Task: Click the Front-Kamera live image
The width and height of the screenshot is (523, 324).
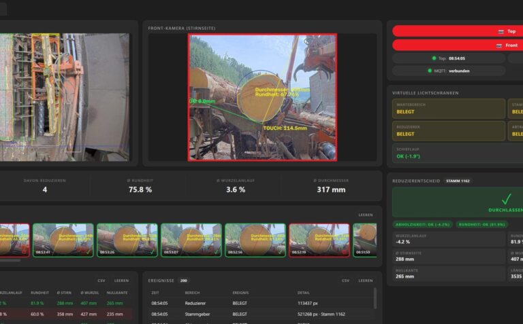Action: coord(262,97)
